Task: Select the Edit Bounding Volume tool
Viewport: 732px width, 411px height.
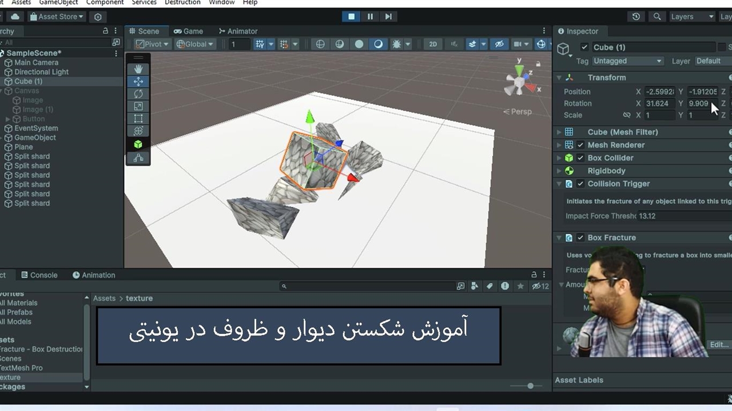Action: pyautogui.click(x=138, y=144)
